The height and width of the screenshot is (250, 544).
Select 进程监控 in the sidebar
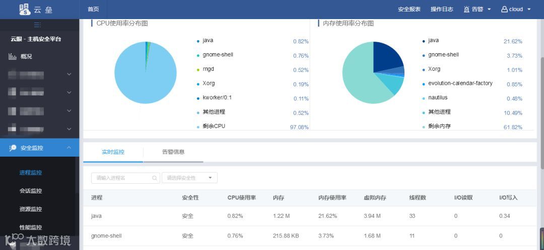click(x=31, y=173)
